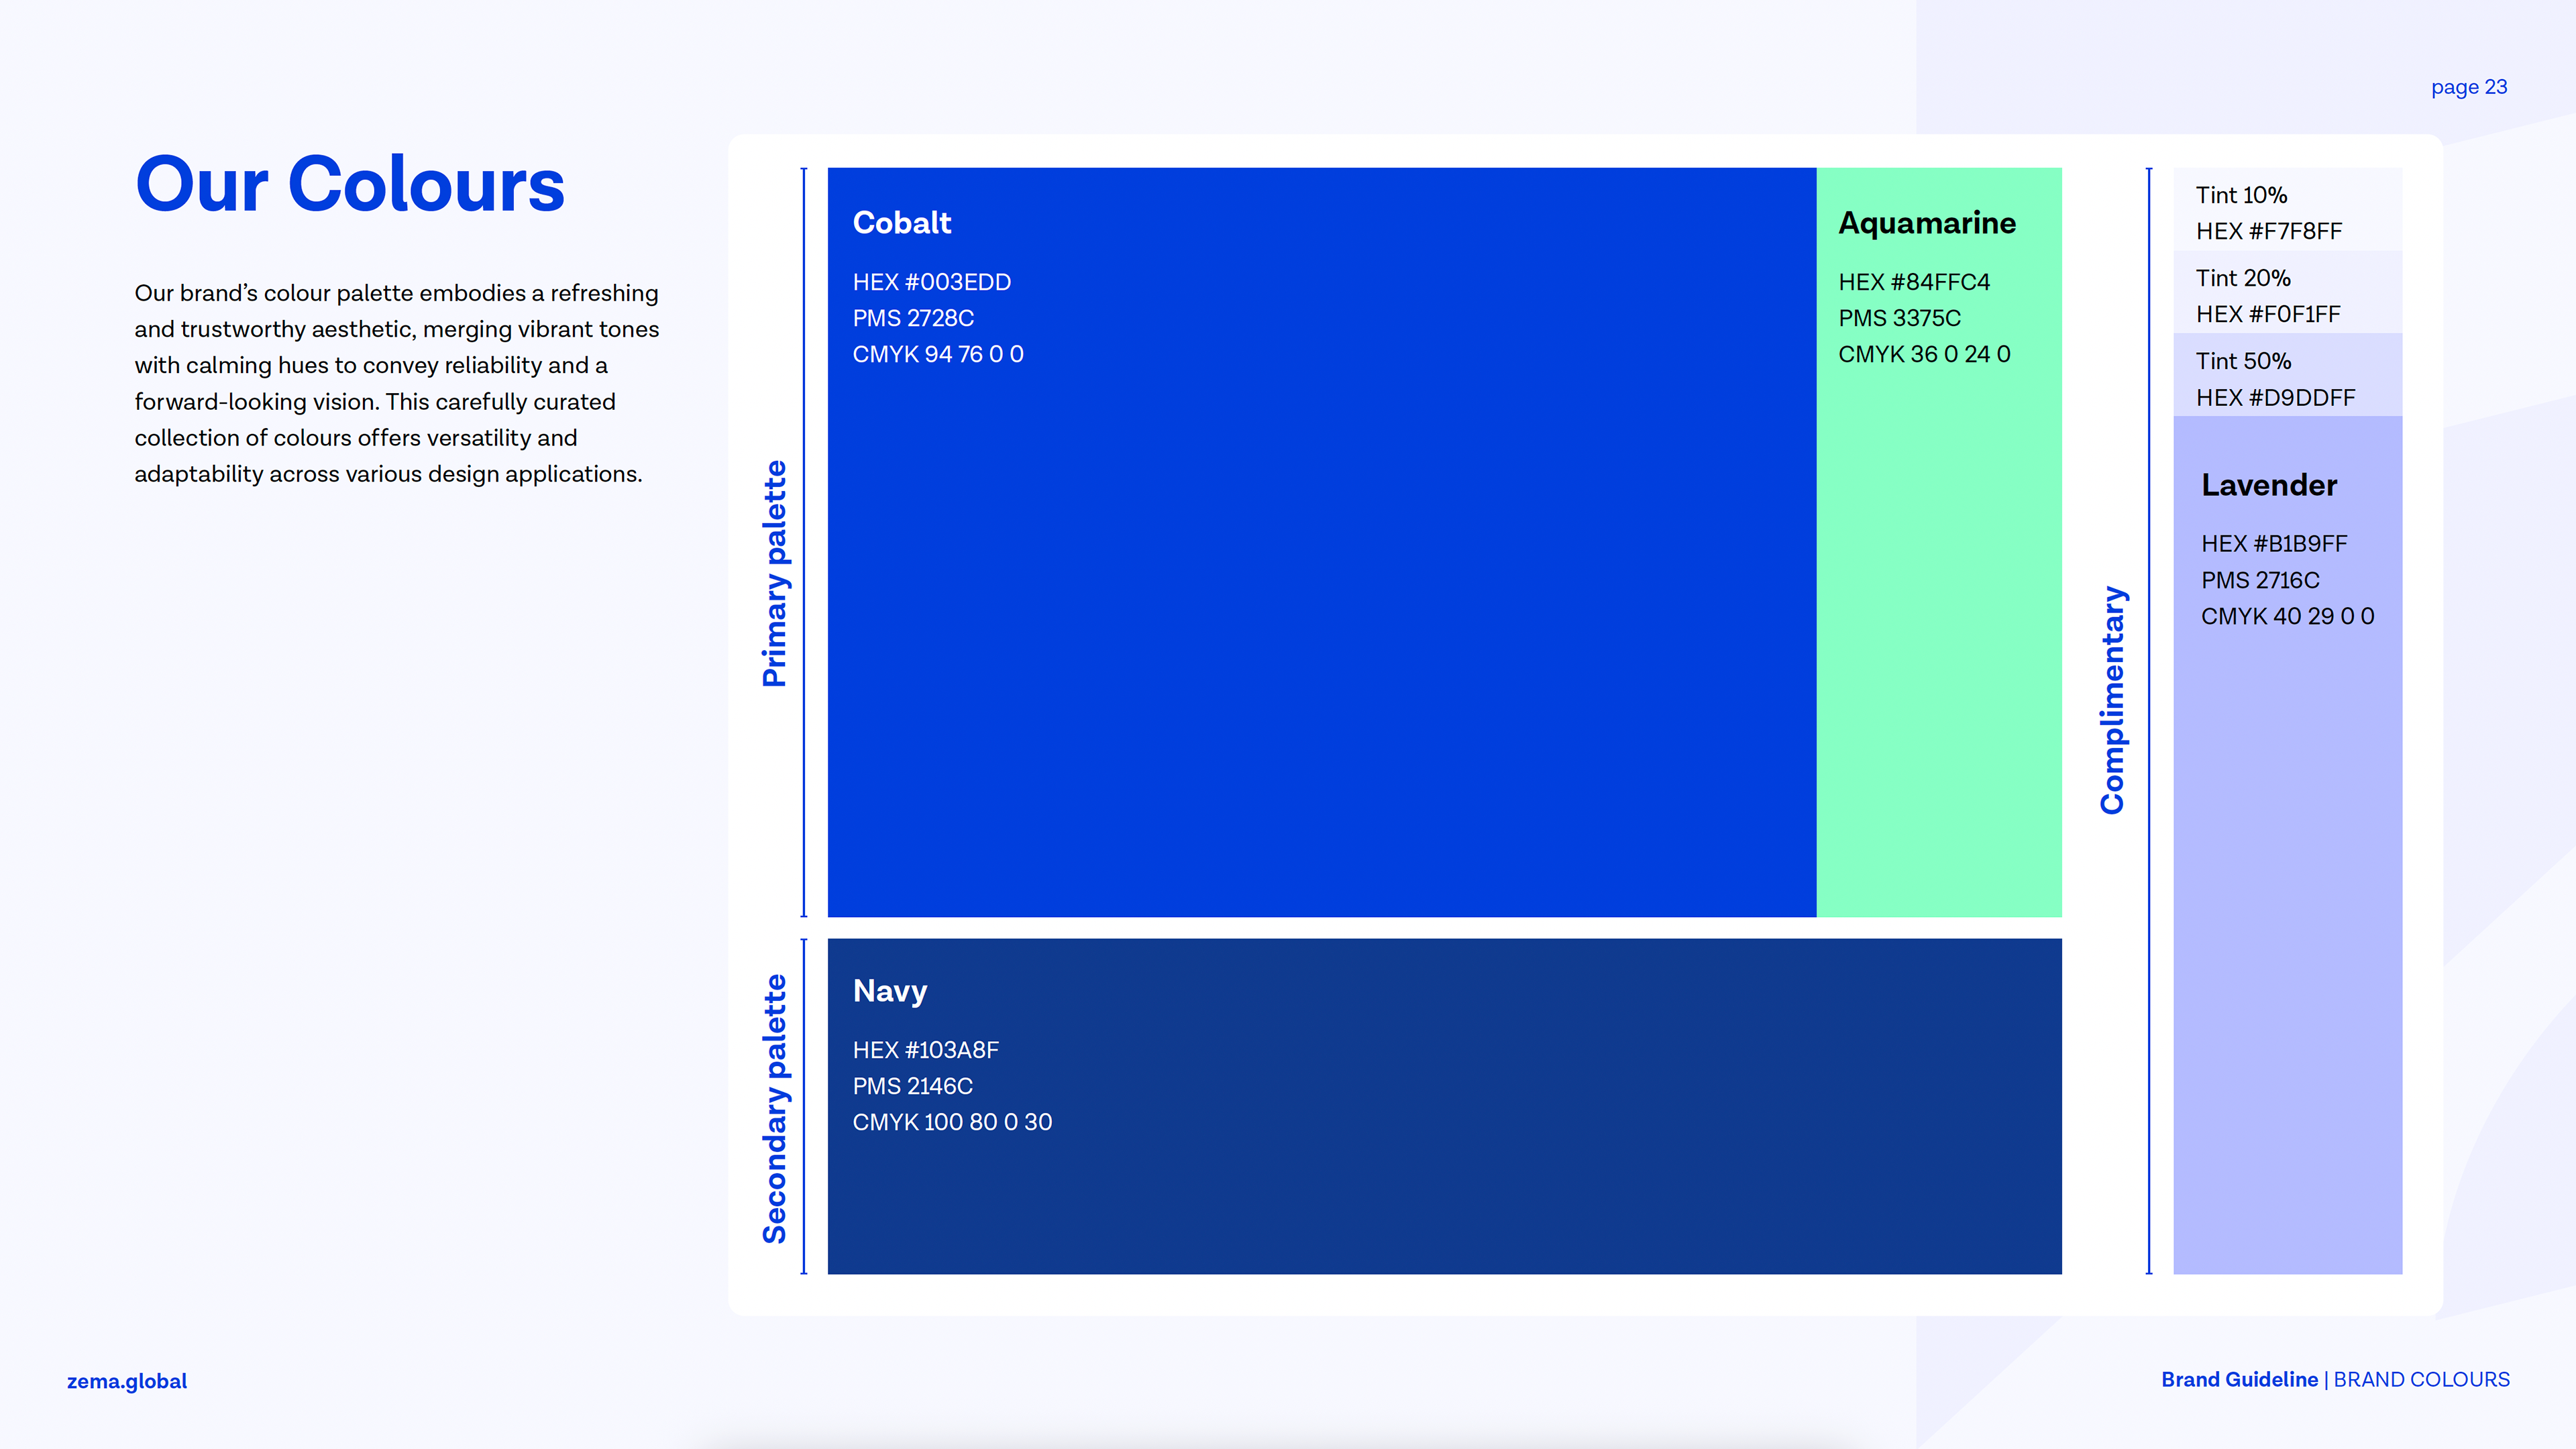Screen dimensions: 2576x1449
Task: Select the Tint 20% swatch
Action: 2288,292
